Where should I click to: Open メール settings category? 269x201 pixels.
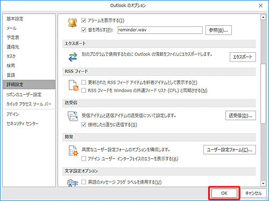(x=29, y=28)
